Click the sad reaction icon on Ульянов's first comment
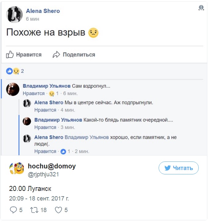 pyautogui.click(x=51, y=94)
